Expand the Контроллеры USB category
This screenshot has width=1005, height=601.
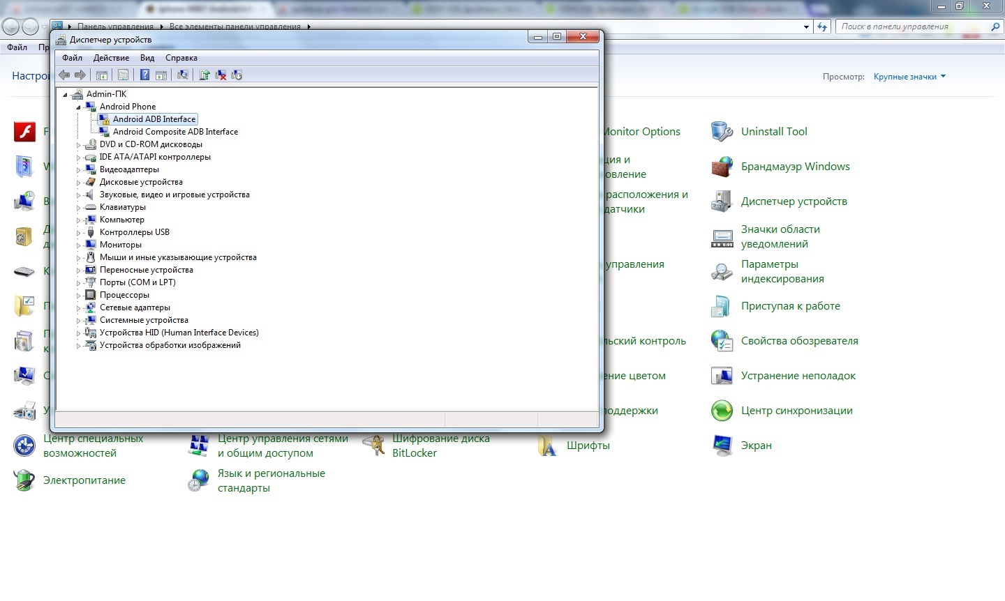tap(78, 233)
